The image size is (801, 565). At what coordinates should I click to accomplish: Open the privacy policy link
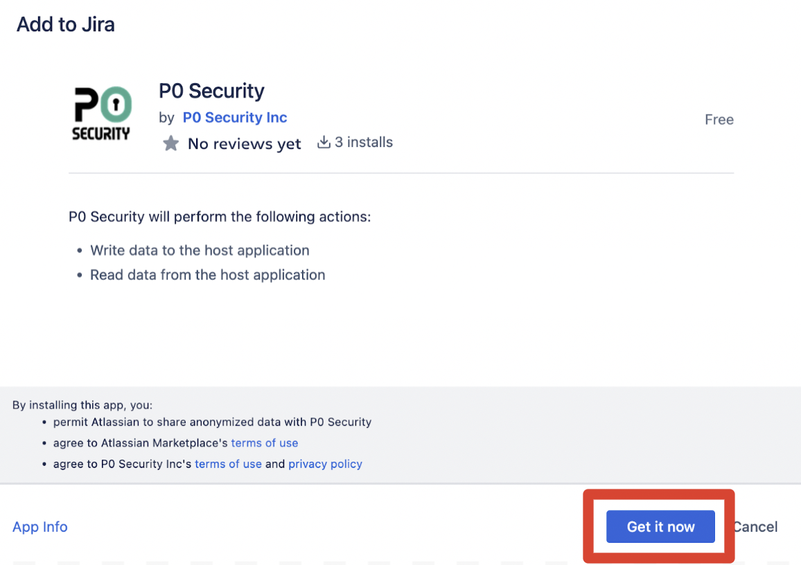tap(325, 464)
